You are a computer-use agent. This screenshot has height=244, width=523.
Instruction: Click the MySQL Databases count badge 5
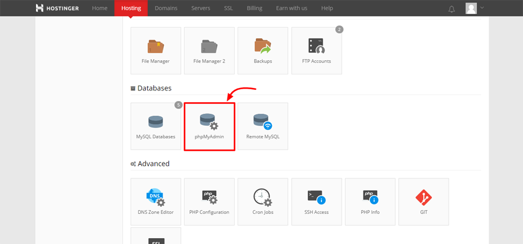tap(178, 105)
